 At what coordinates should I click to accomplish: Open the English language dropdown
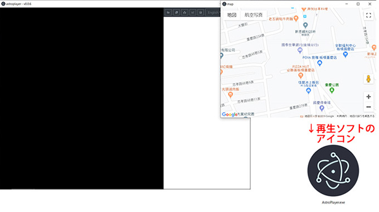click(213, 12)
